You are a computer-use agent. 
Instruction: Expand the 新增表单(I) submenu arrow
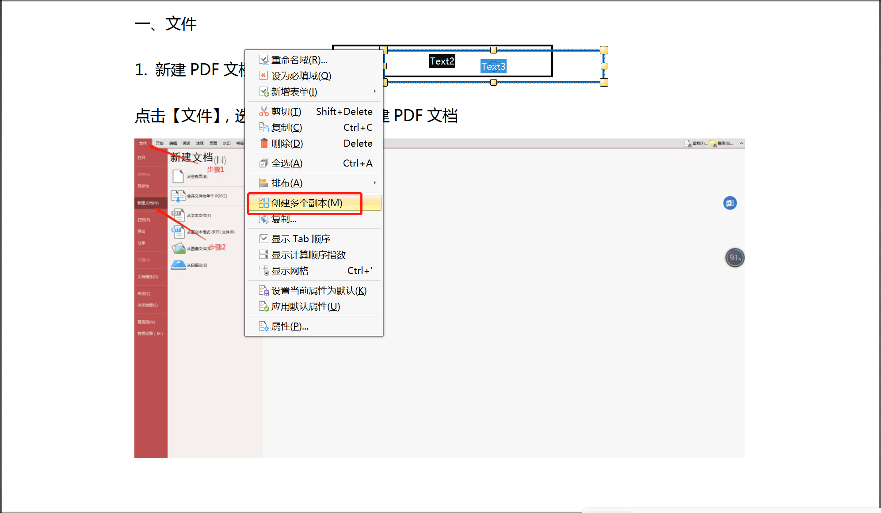coord(374,91)
